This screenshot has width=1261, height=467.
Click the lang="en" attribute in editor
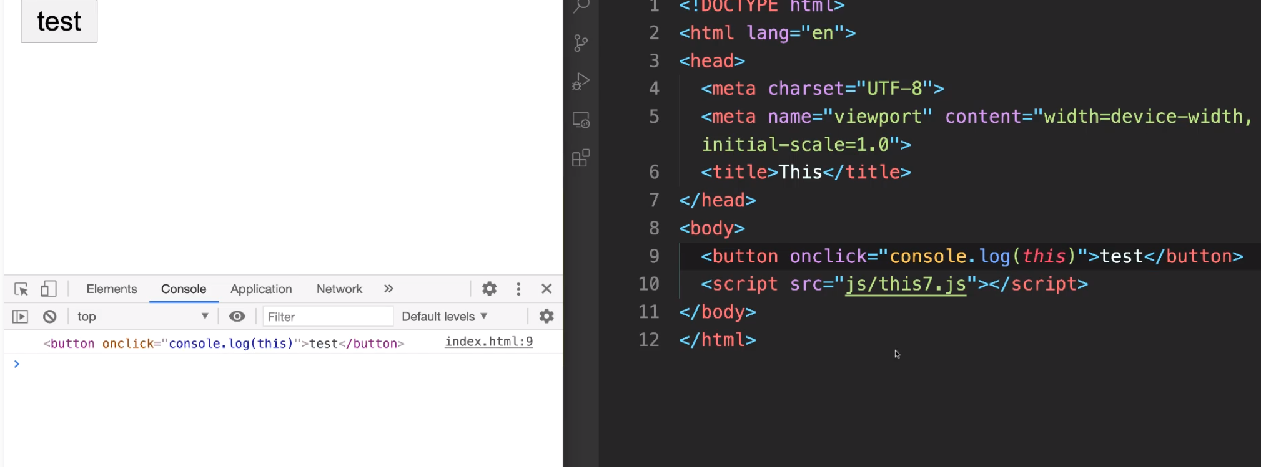[795, 33]
